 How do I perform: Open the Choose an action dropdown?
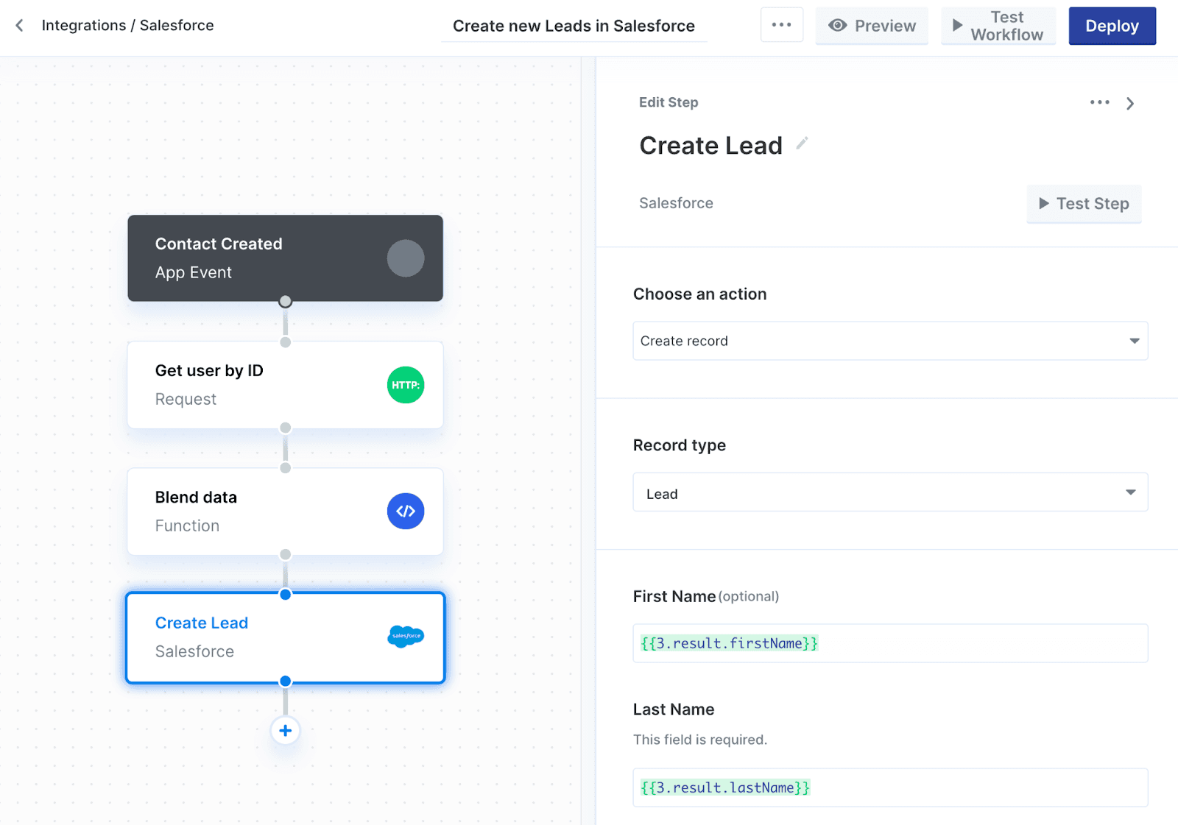890,341
